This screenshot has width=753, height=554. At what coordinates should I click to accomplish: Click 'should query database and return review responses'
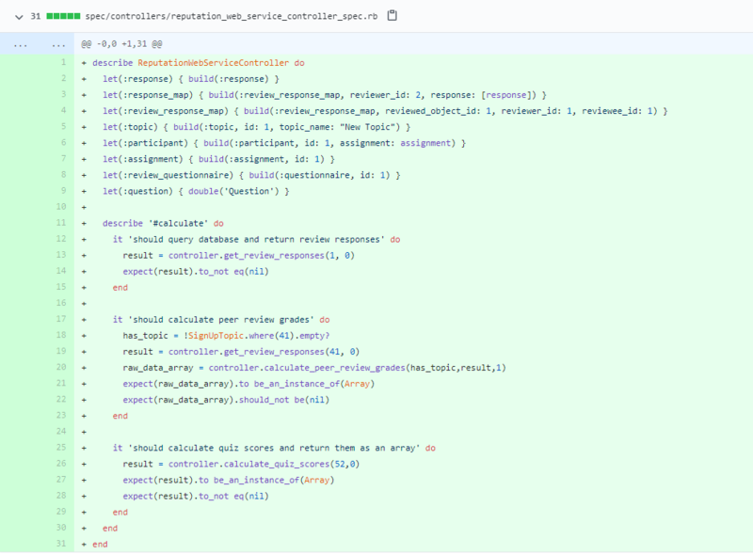point(256,239)
